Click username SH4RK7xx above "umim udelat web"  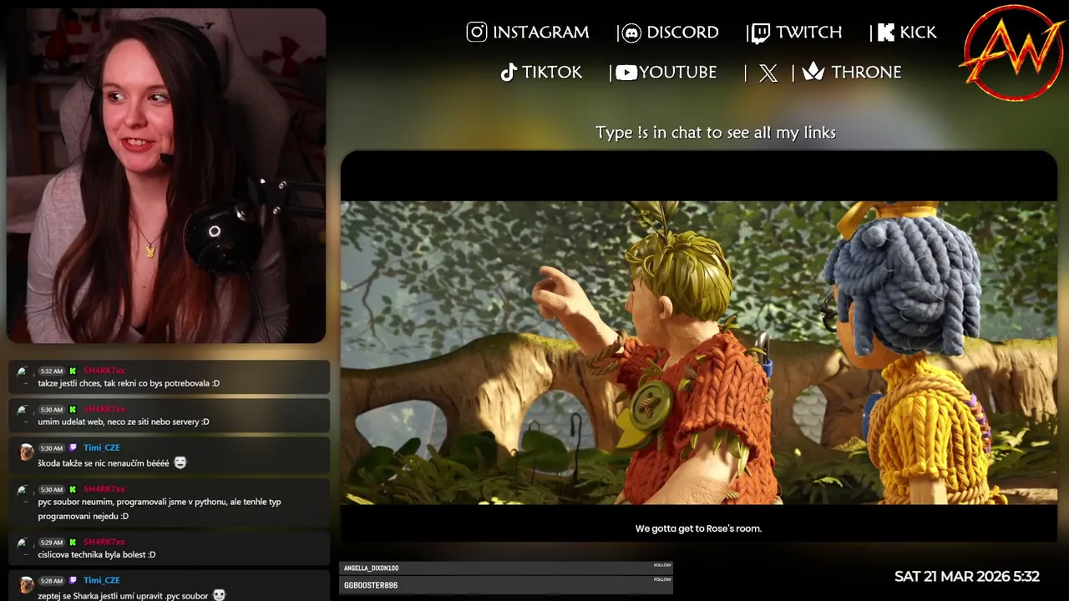pos(104,409)
